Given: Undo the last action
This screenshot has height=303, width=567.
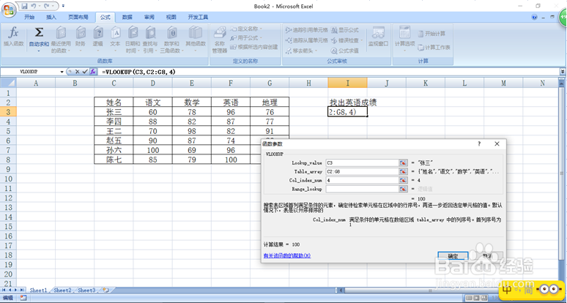Looking at the screenshot, I should pyautogui.click(x=33, y=6).
